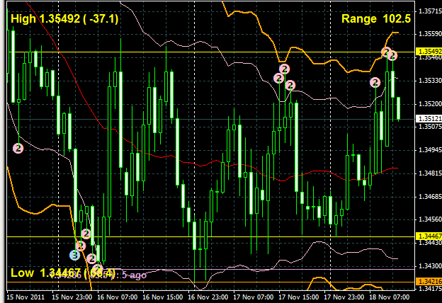
Task: Click the highlighted 1.35492 price tag
Action: pyautogui.click(x=427, y=52)
